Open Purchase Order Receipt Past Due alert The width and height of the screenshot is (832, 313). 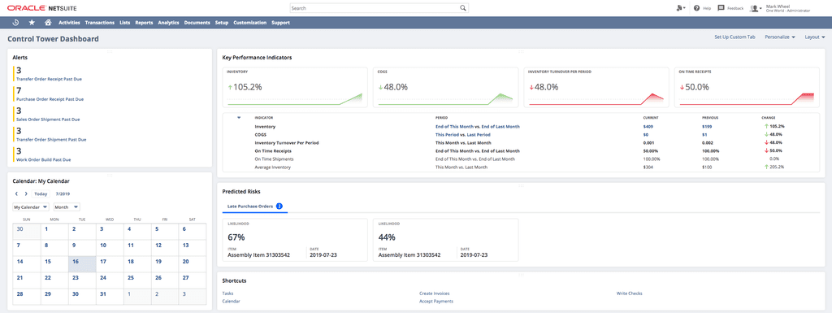click(x=50, y=99)
